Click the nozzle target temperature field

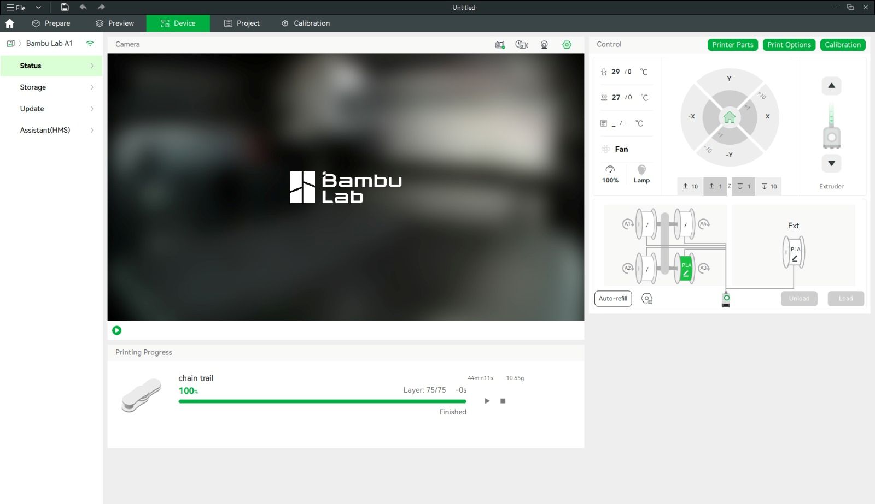click(628, 72)
